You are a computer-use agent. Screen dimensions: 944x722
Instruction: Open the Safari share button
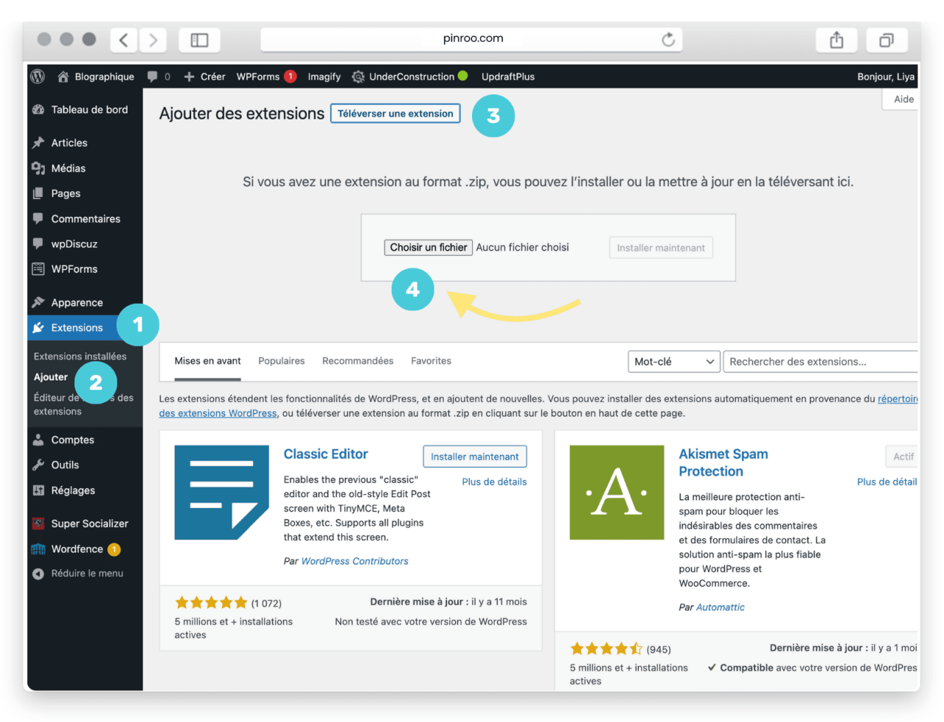(x=836, y=40)
